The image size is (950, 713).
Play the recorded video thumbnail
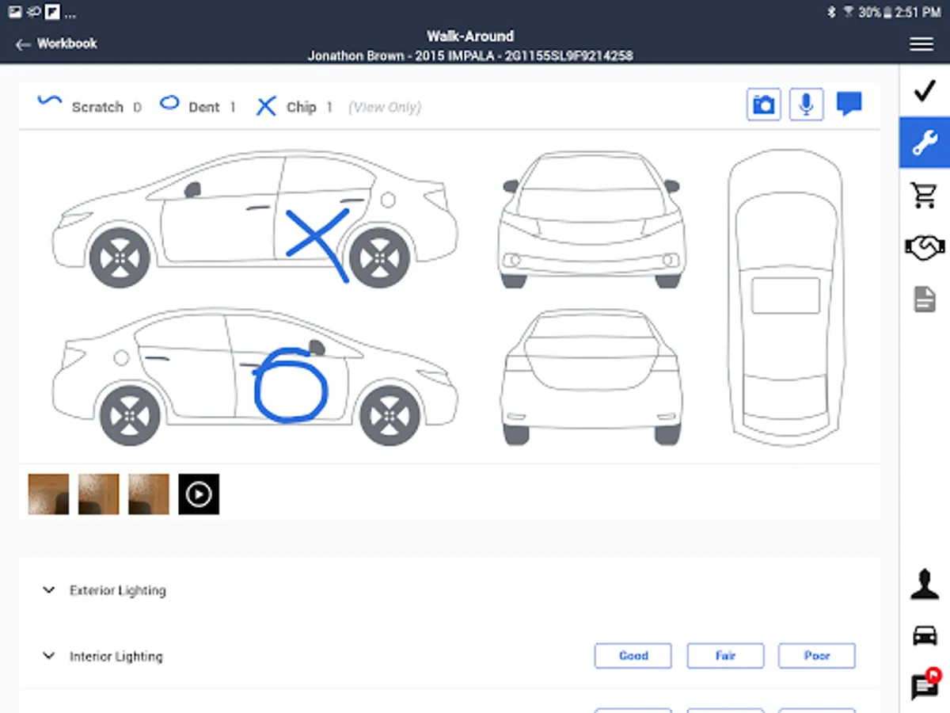[199, 494]
